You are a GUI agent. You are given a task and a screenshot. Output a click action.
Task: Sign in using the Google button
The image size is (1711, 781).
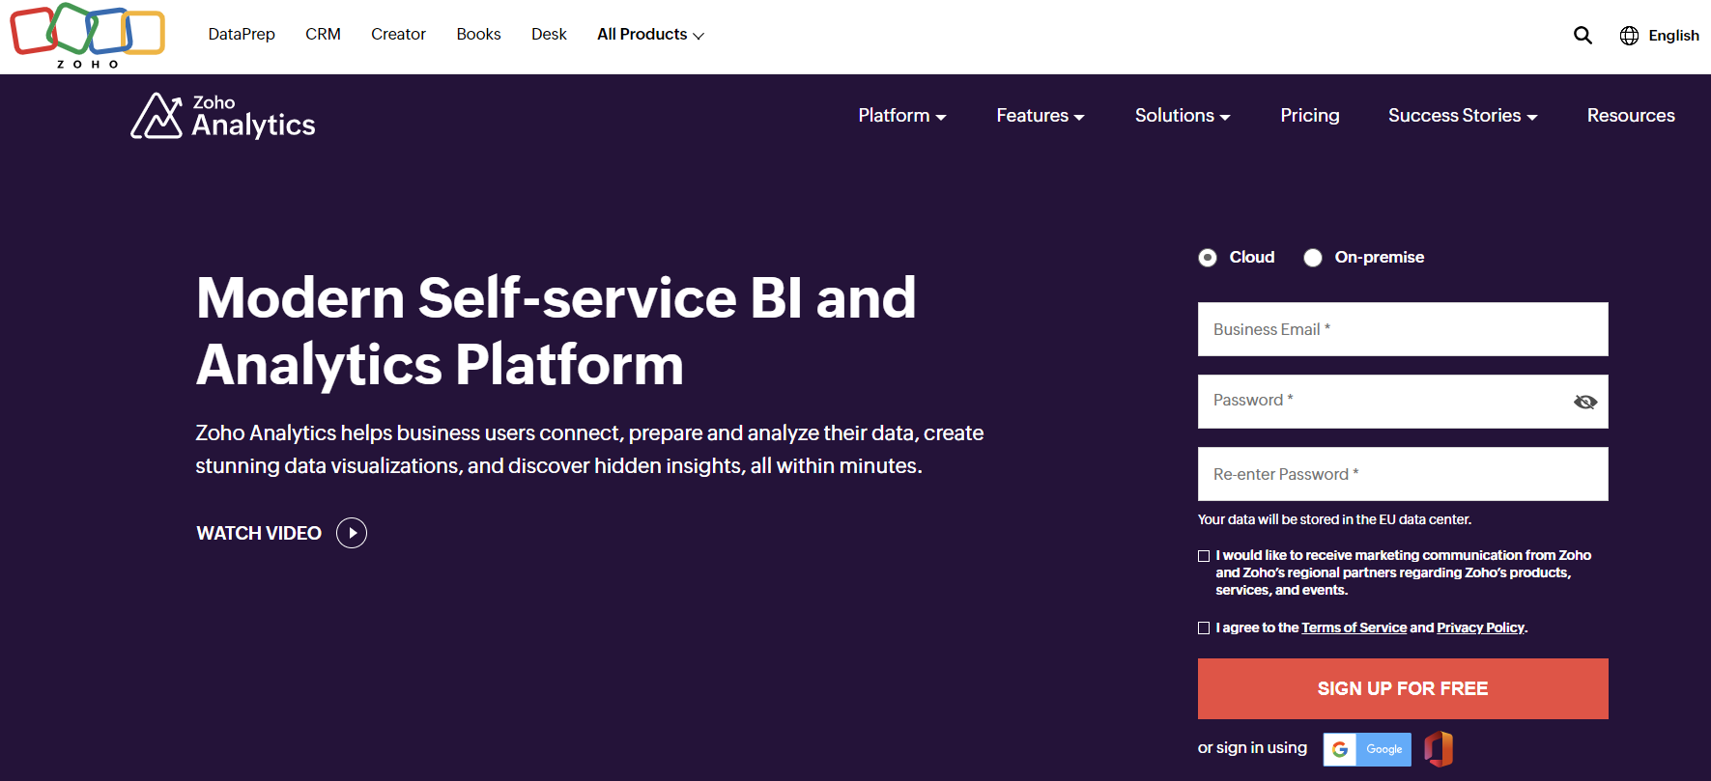click(x=1367, y=749)
